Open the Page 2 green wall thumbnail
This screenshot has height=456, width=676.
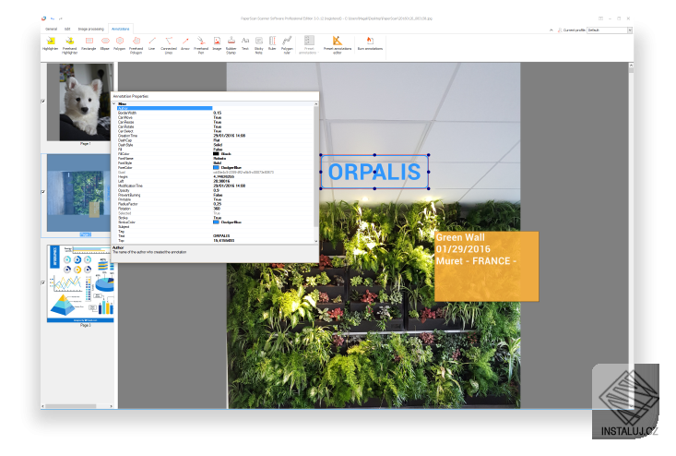pyautogui.click(x=78, y=192)
